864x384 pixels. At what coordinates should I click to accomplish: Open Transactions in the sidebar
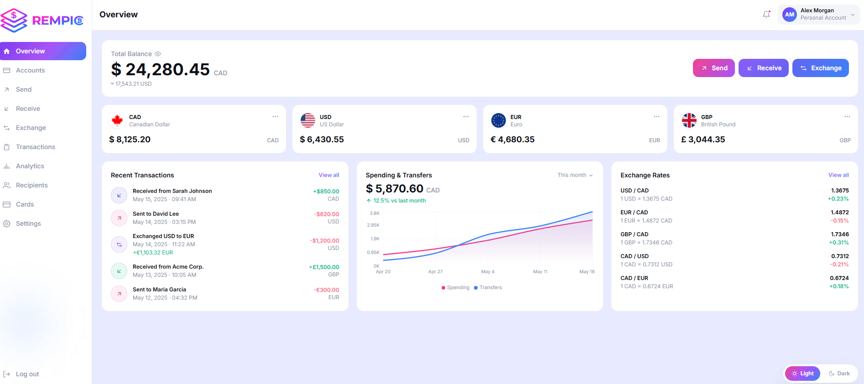coord(43,147)
